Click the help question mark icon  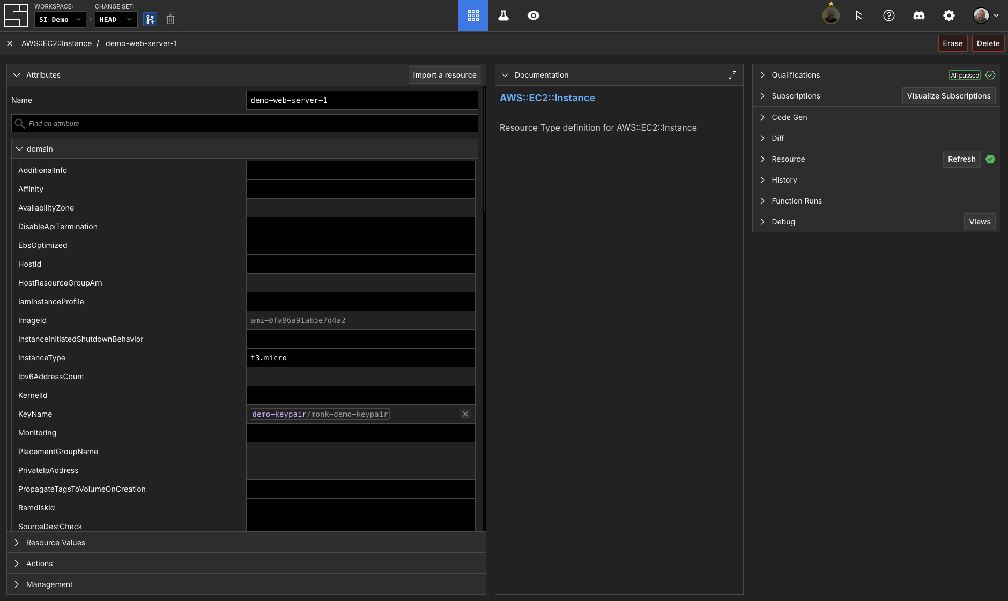(x=888, y=16)
